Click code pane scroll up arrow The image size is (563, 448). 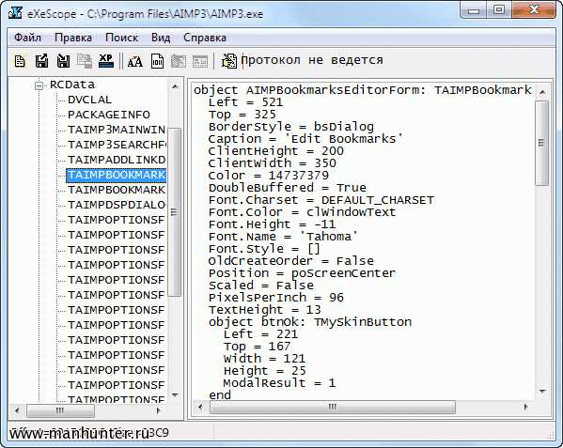(x=542, y=92)
